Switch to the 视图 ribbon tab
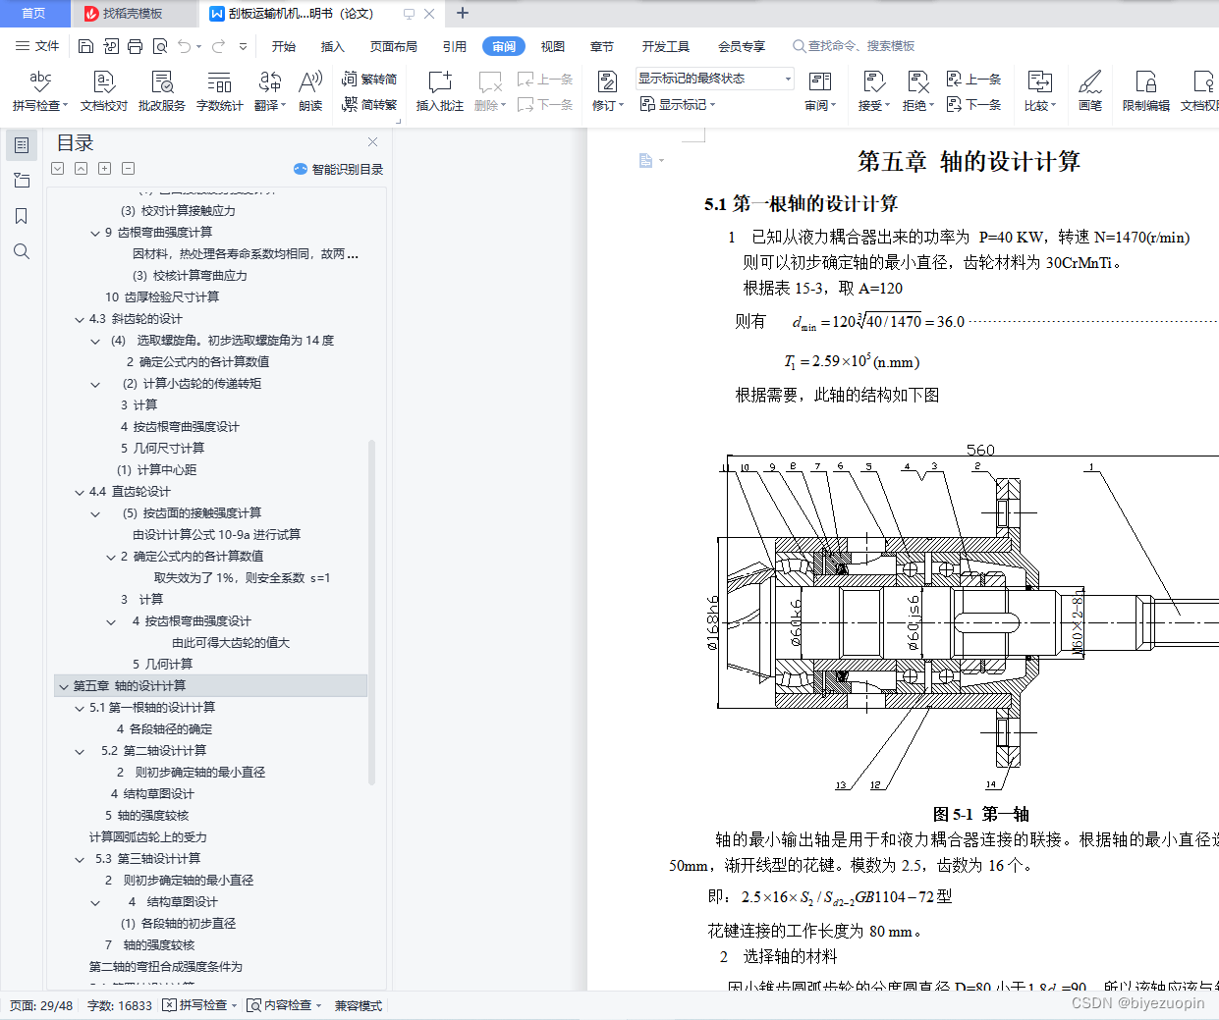 552,45
